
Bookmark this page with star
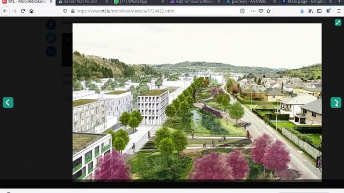click(268, 11)
